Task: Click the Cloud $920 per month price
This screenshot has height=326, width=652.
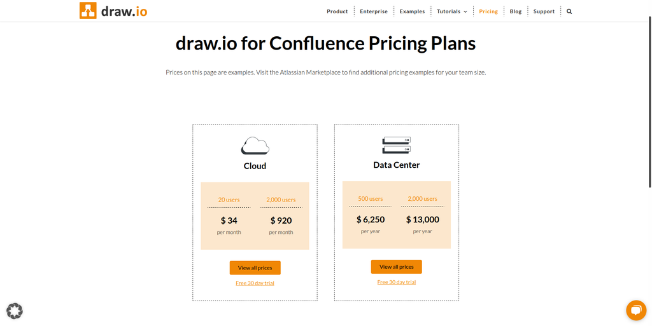Action: [281, 221]
